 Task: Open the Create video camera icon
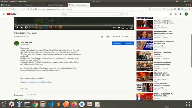[x=171, y=14]
